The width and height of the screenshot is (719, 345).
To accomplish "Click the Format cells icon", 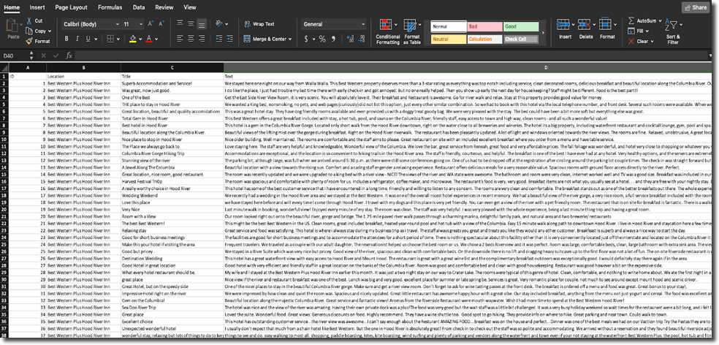I will [605, 24].
